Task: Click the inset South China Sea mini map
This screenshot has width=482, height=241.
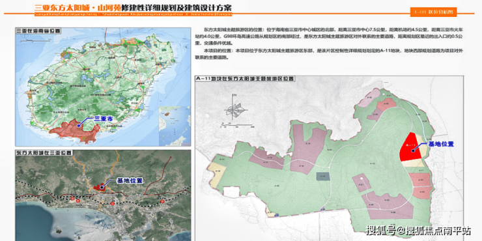Action: point(175,126)
